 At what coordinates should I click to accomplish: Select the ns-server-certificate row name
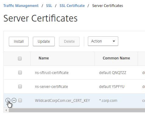click(x=51, y=87)
